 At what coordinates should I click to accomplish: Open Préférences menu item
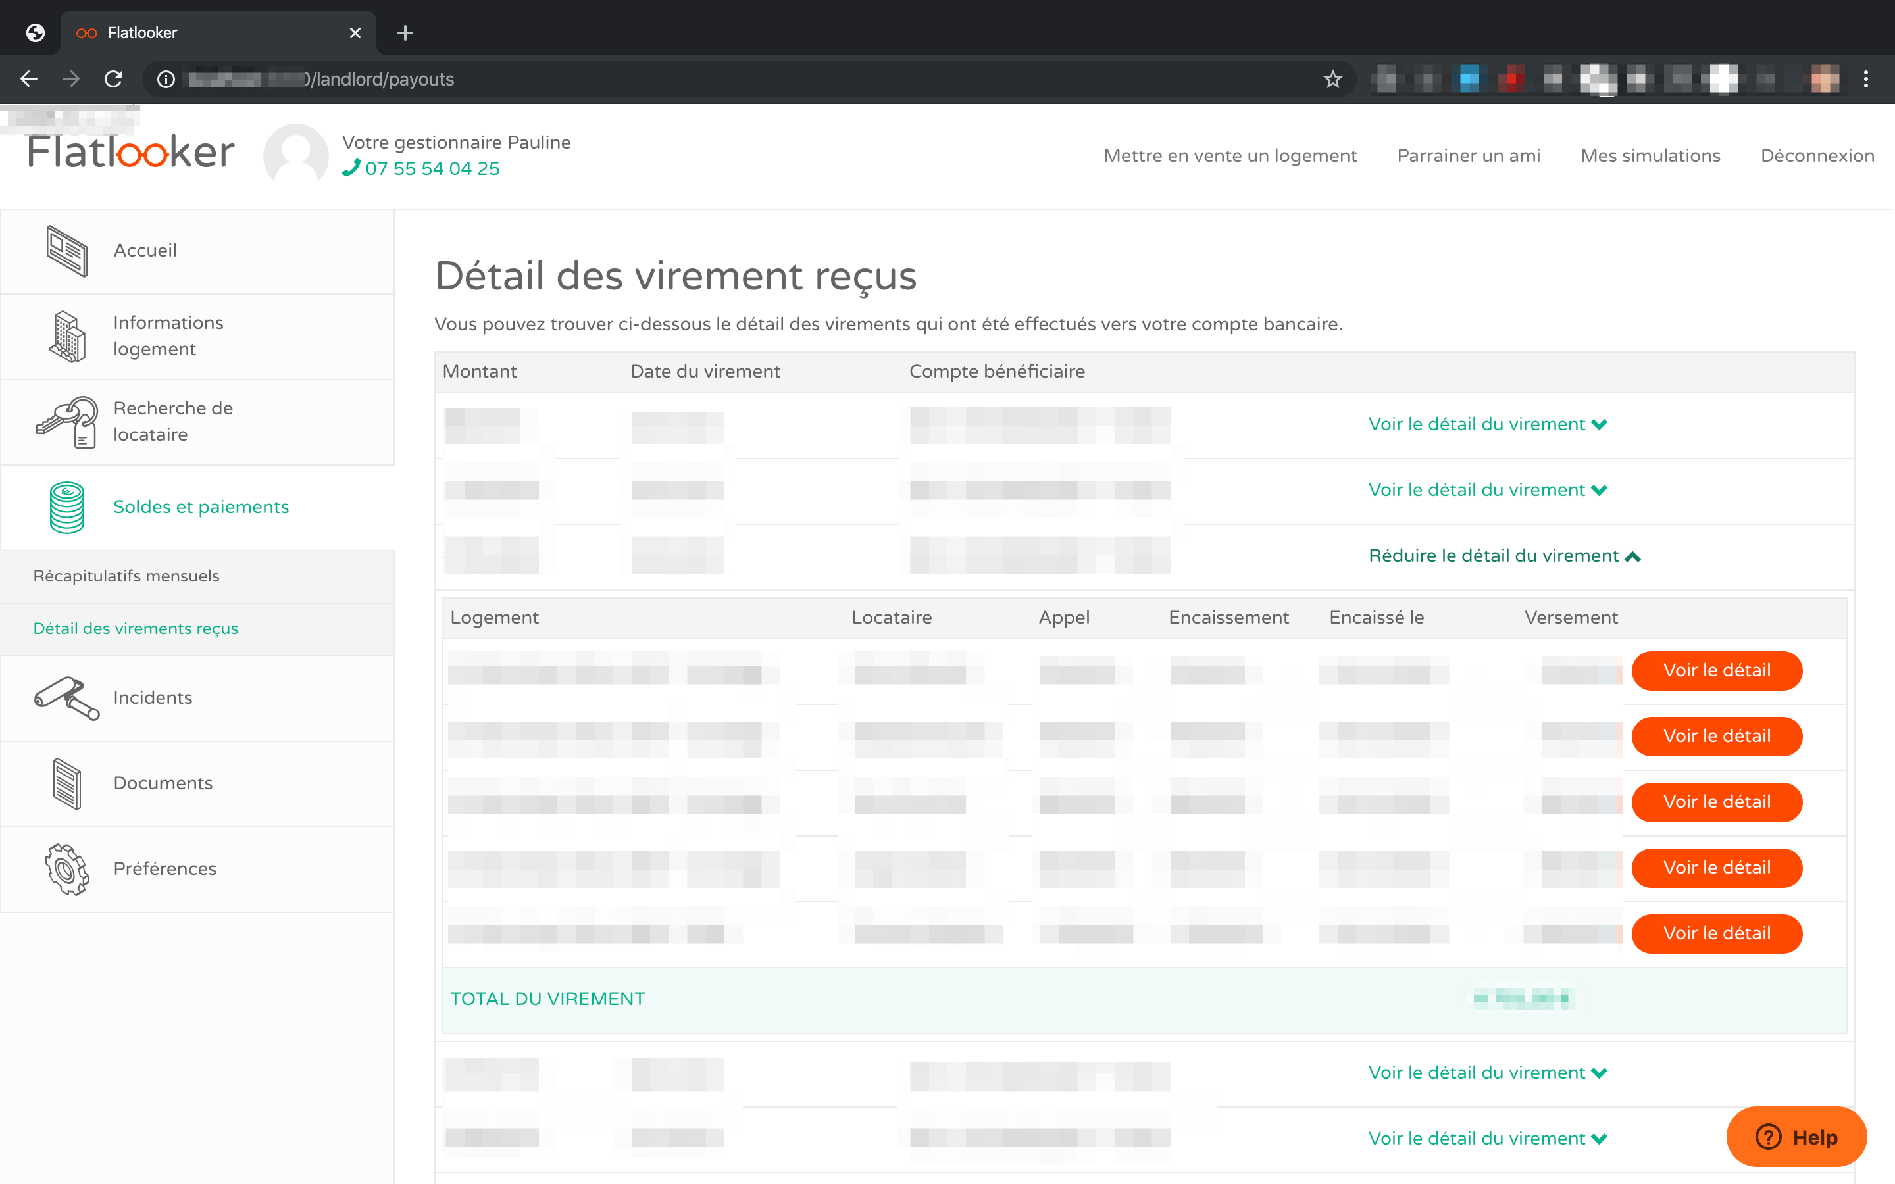click(x=197, y=869)
